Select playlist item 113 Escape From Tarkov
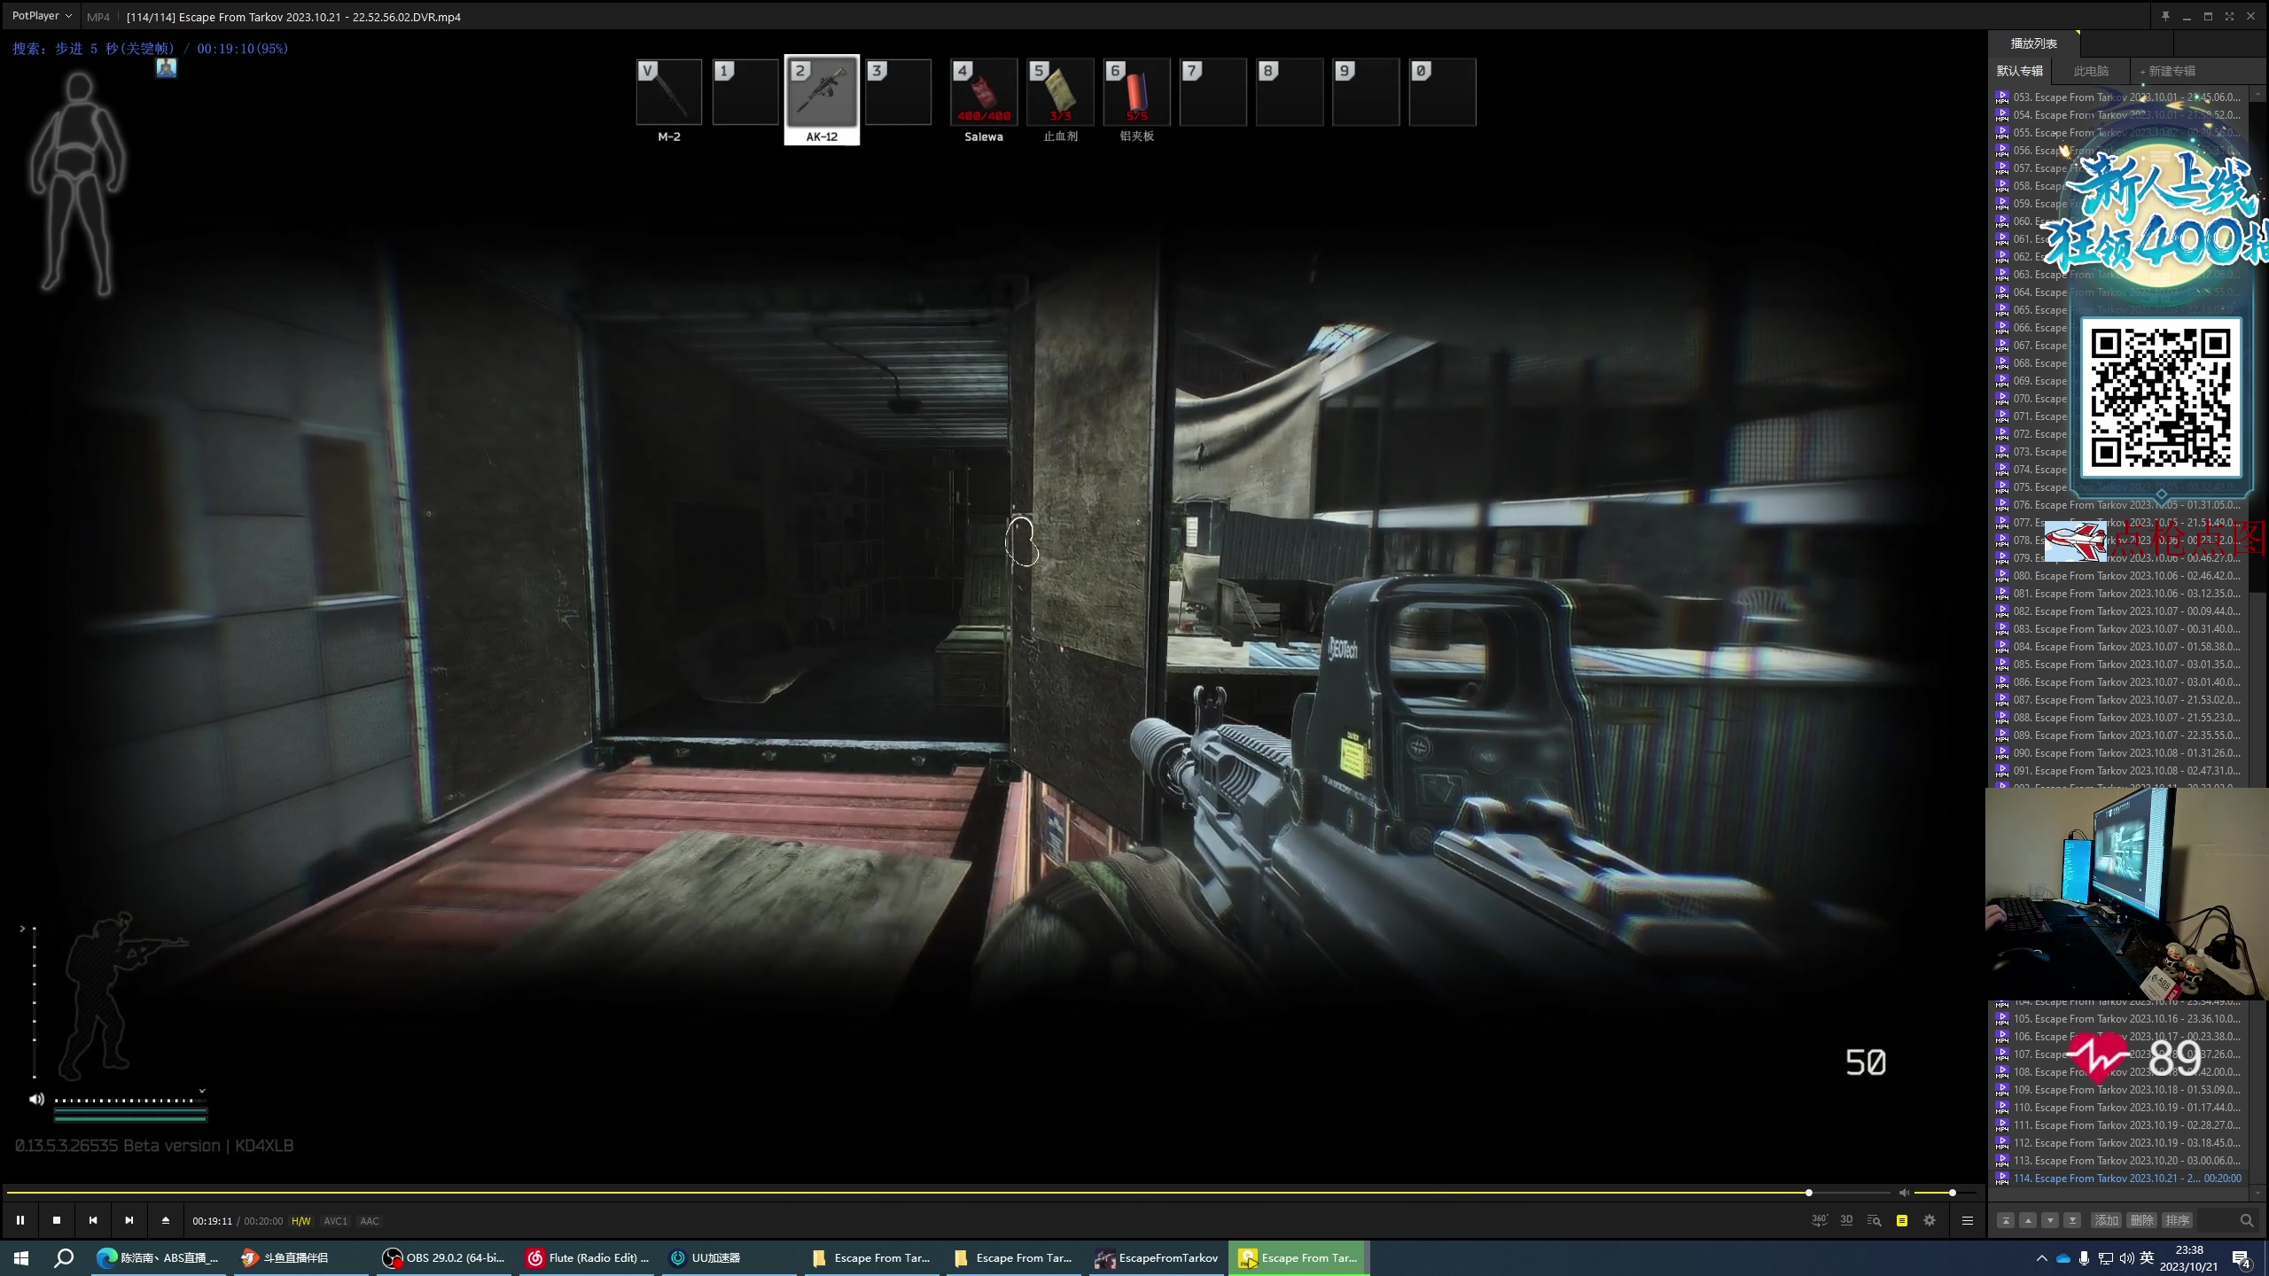The width and height of the screenshot is (2269, 1276). 2118,1161
